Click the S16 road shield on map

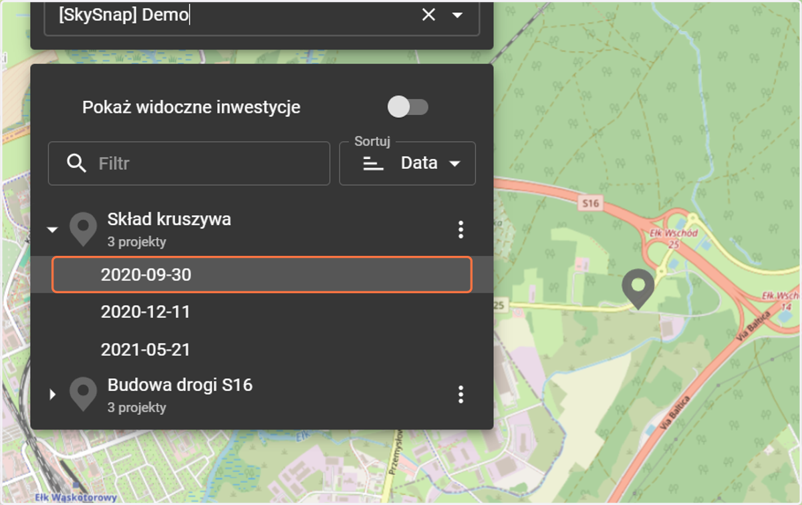(x=591, y=204)
